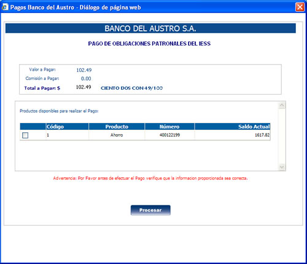Image resolution: width=307 pixels, height=264 pixels.
Task: Click the BANCO DEL AUSTRO S.A. banner
Action: point(150,28)
